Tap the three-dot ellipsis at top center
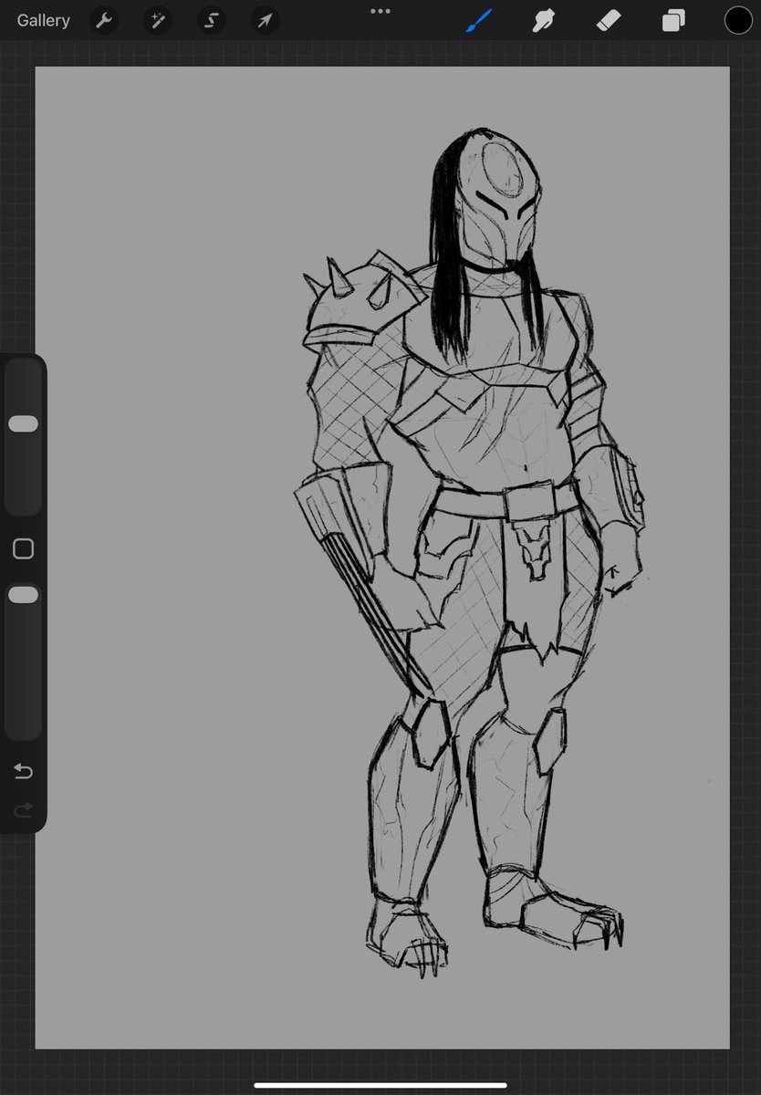 point(380,11)
